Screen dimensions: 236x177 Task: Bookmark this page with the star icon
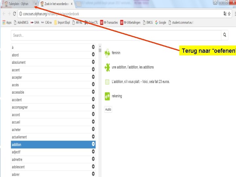point(229,14)
